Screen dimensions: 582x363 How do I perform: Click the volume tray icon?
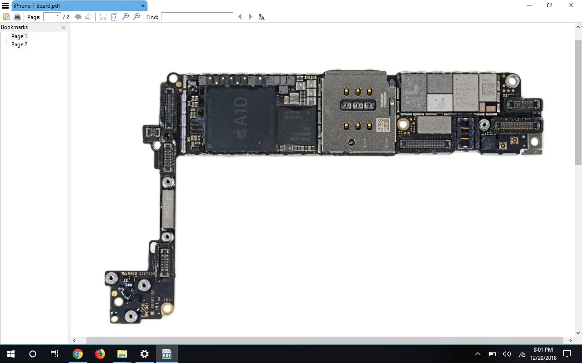tap(507, 354)
